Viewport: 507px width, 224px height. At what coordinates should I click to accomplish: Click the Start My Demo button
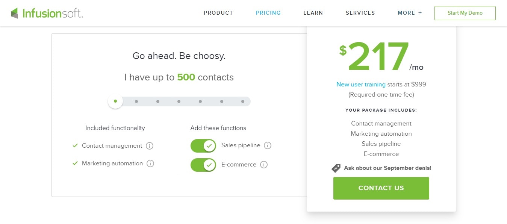(465, 13)
